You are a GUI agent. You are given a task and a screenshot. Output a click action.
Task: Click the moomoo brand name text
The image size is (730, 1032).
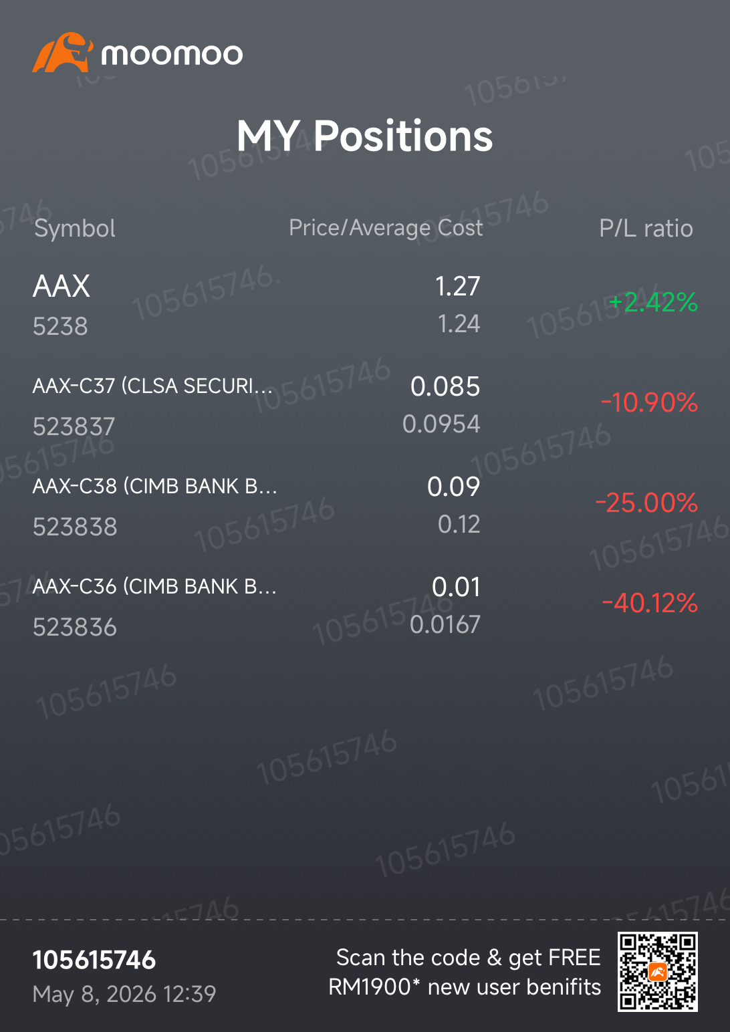172,54
